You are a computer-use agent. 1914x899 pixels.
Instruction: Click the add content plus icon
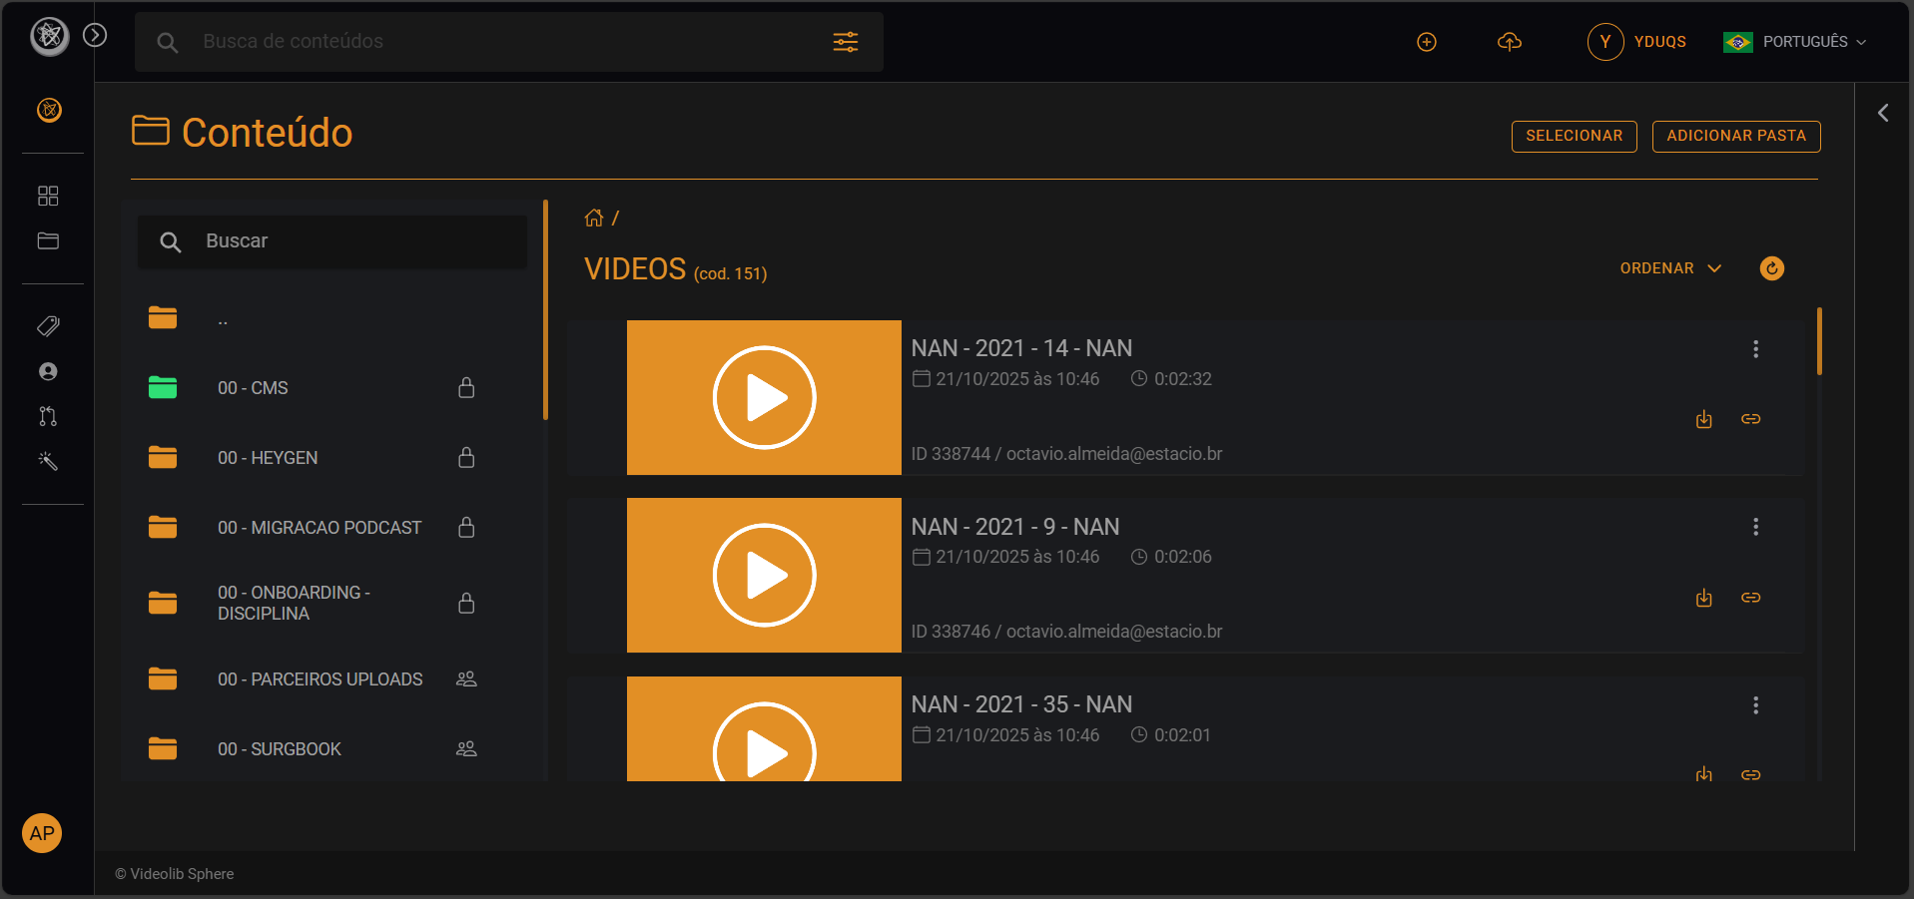tap(1426, 42)
